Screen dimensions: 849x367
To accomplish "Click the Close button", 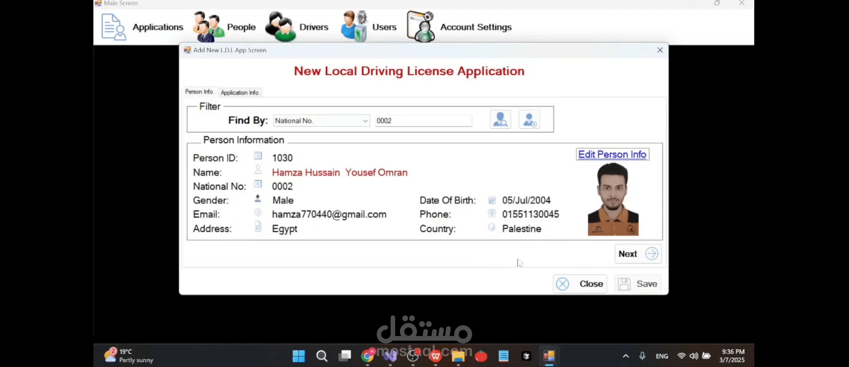I will click(x=580, y=284).
